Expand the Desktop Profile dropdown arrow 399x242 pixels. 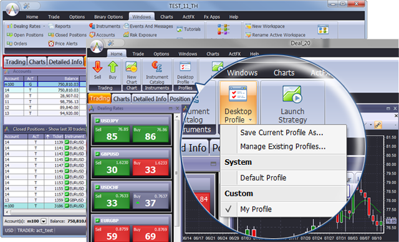tap(251, 120)
